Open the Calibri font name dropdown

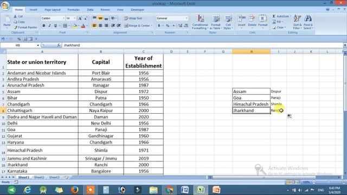[64, 18]
